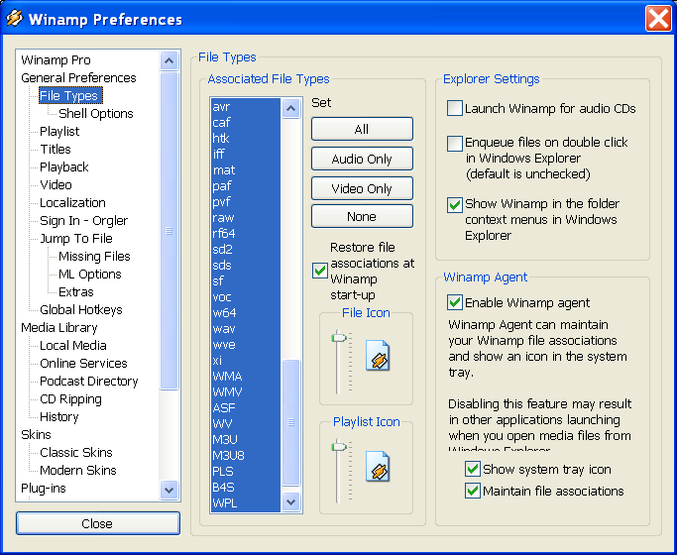The width and height of the screenshot is (677, 555).
Task: Toggle Show system tray icon option
Action: coord(473,469)
